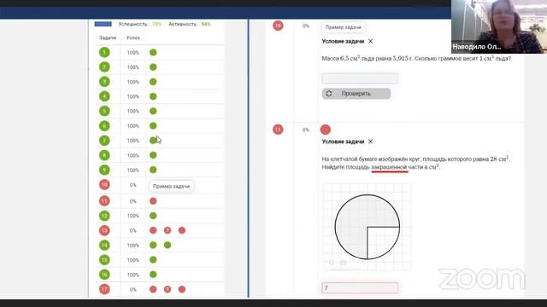Open second green attempt dot for task 14
This screenshot has width=547, height=307.
[168, 245]
